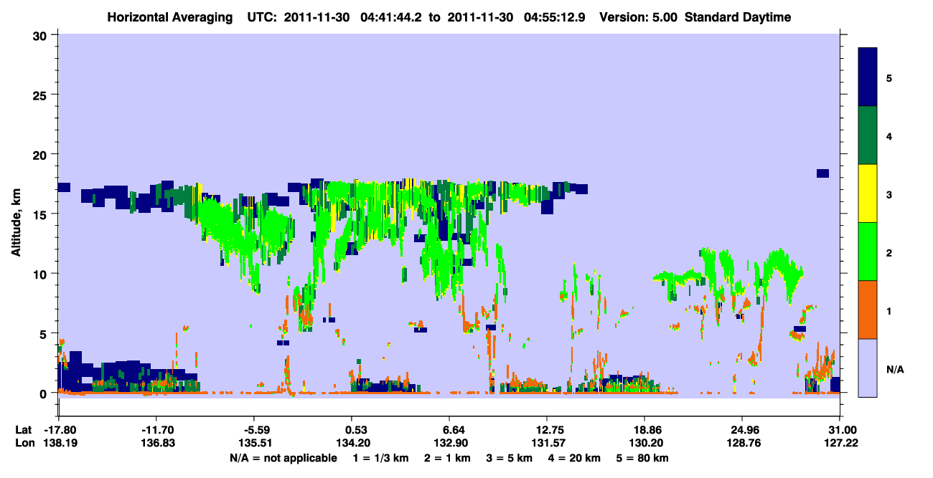Click the '5 = 80 km' footnote
This screenshot has height=478, width=933.
(642, 458)
